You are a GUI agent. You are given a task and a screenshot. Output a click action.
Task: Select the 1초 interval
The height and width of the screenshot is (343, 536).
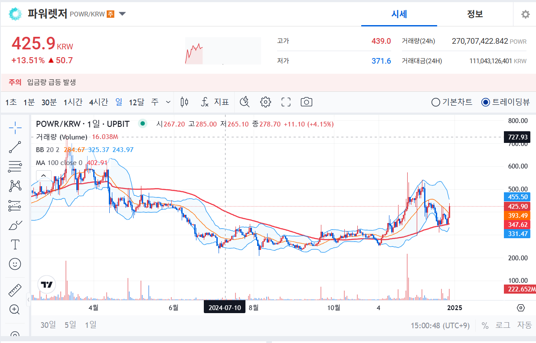click(x=11, y=102)
